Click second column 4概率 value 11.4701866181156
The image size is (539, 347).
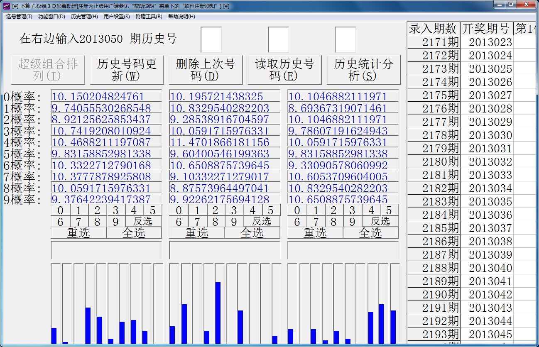[x=225, y=142]
